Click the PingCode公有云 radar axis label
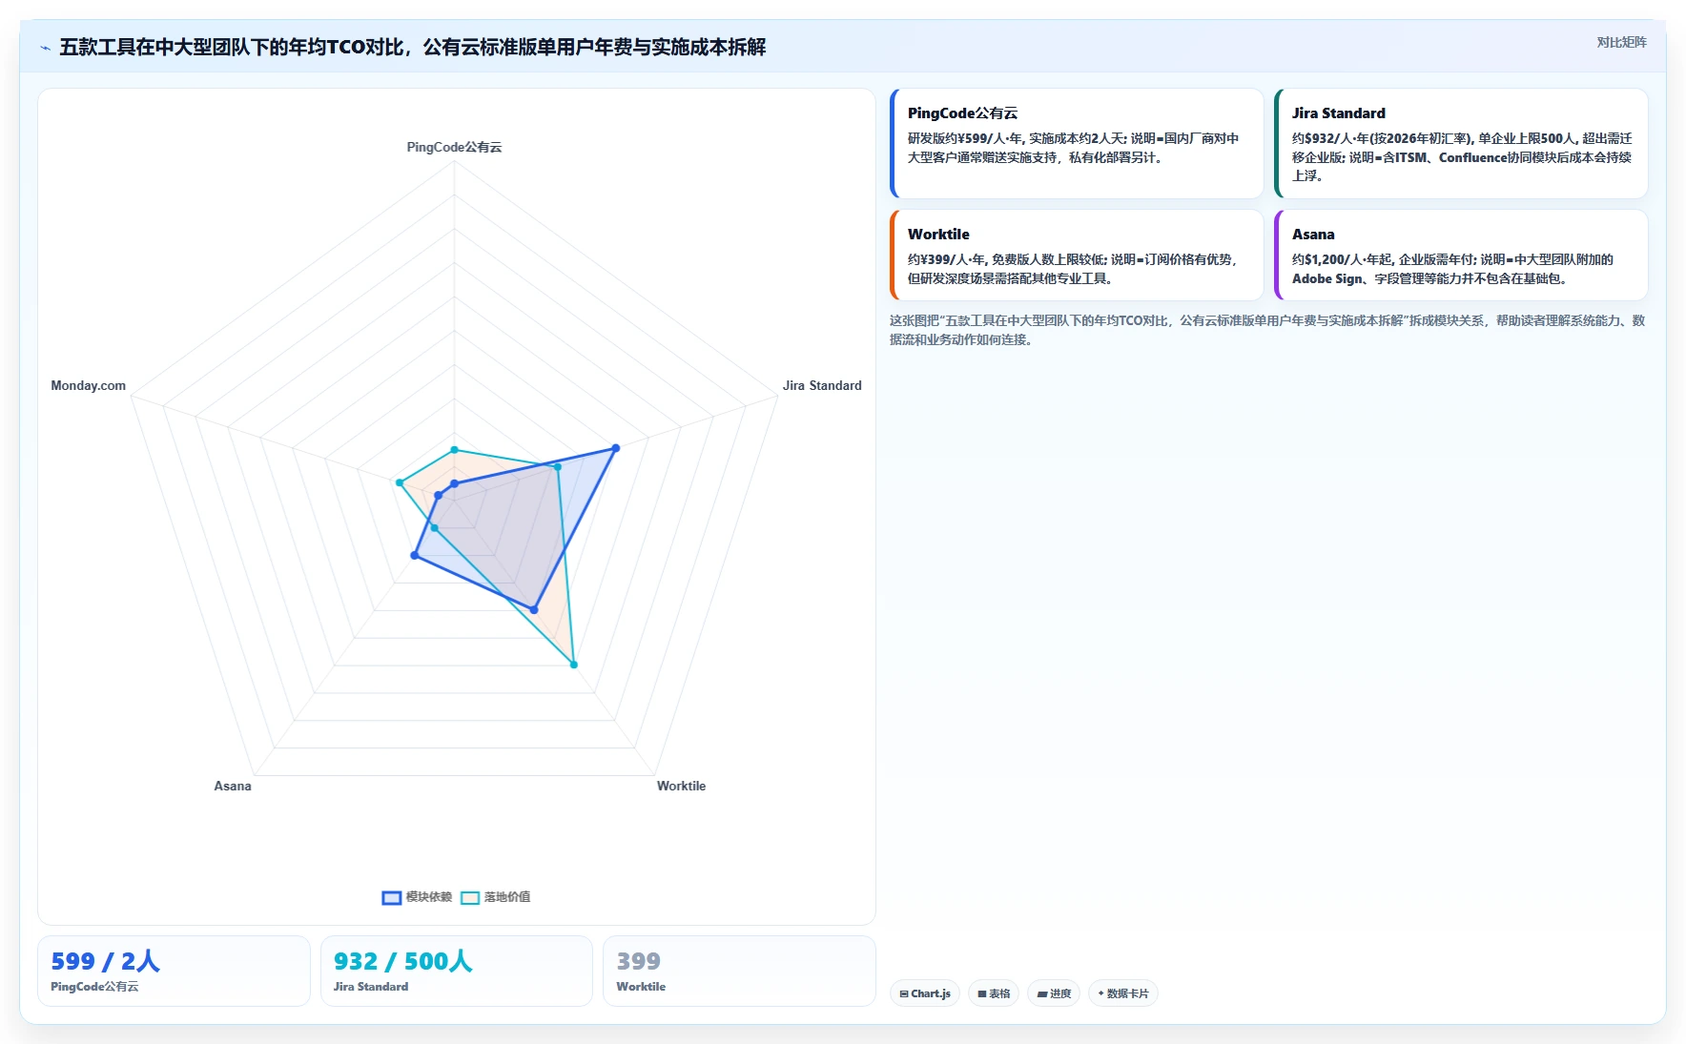The width and height of the screenshot is (1686, 1044). pos(454,147)
